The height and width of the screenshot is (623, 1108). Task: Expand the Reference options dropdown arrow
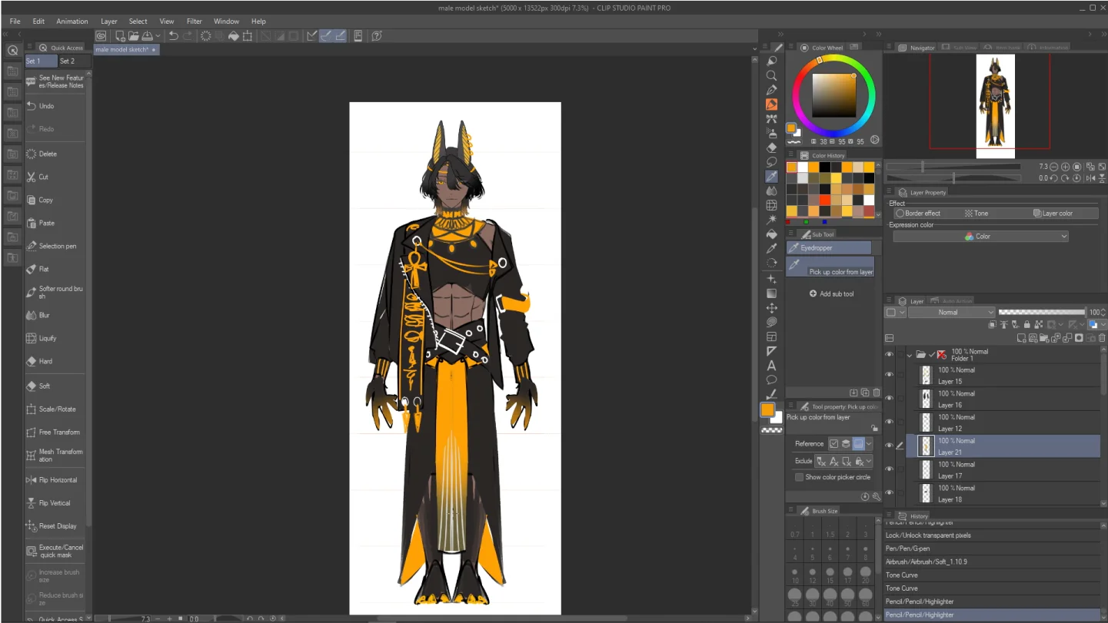click(869, 443)
